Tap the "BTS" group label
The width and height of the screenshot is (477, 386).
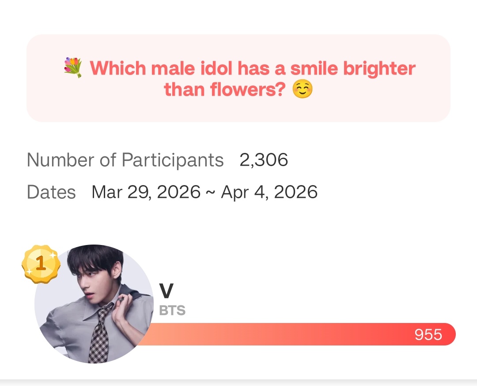coord(172,311)
